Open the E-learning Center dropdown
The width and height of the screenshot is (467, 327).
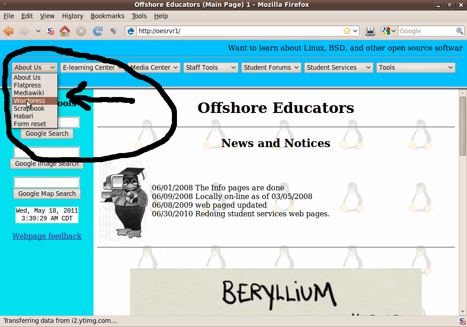click(x=92, y=67)
